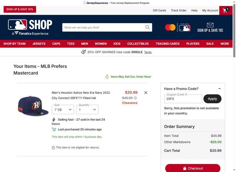The image size is (236, 172).
Task: Open the Size 7 1/8 dropdown
Action: 63,110
